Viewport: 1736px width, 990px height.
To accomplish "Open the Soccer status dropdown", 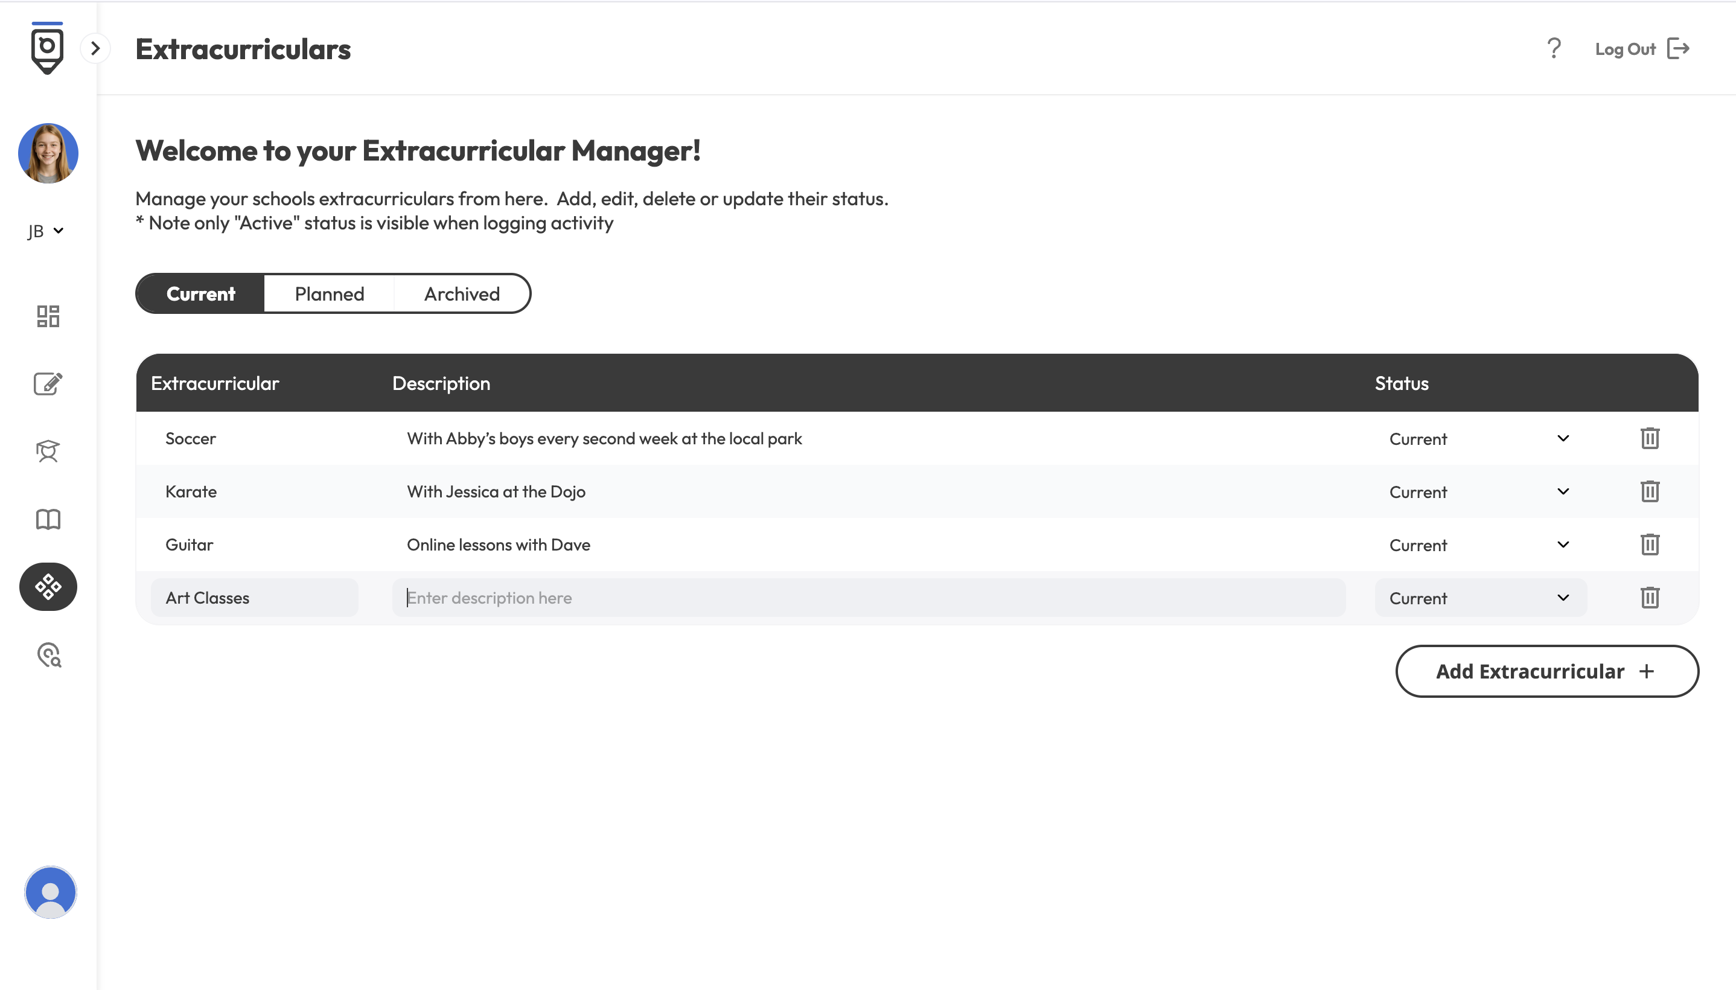I will (1481, 439).
